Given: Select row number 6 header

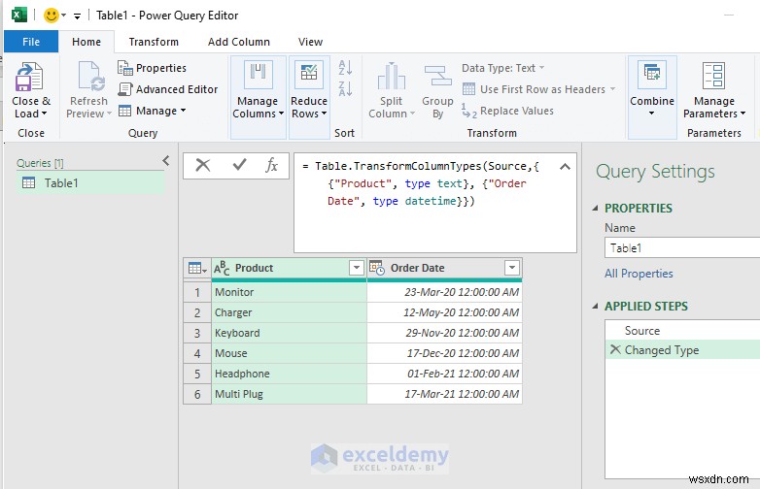Looking at the screenshot, I should (x=197, y=394).
